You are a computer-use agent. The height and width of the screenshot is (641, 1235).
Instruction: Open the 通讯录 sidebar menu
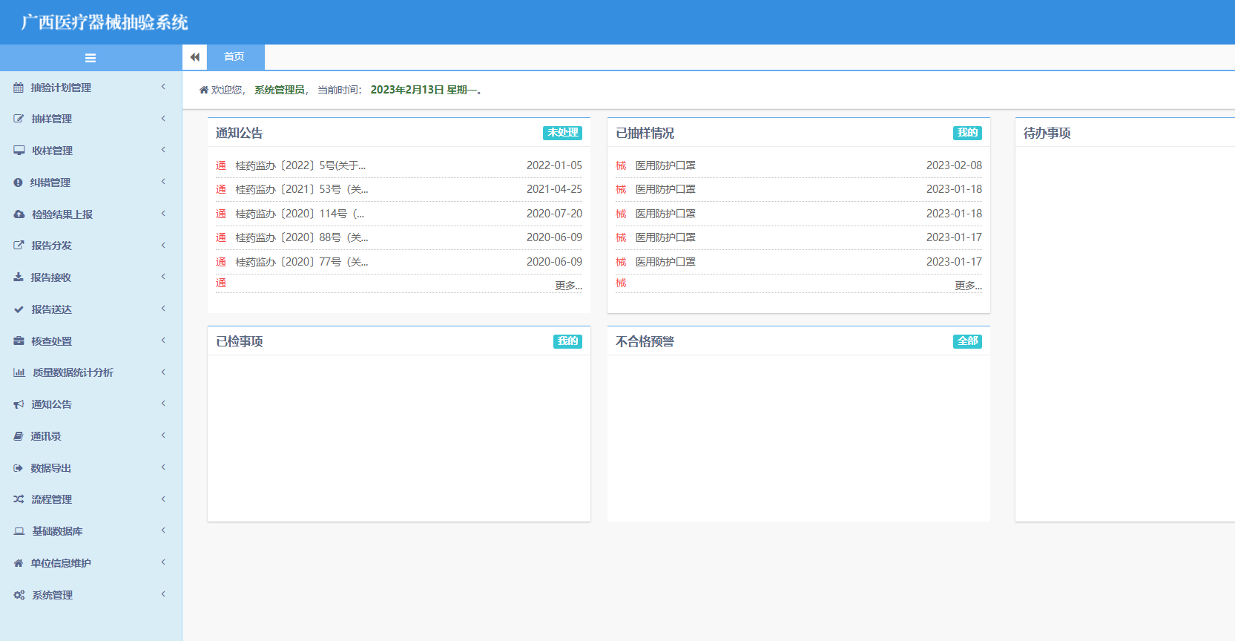pos(90,436)
